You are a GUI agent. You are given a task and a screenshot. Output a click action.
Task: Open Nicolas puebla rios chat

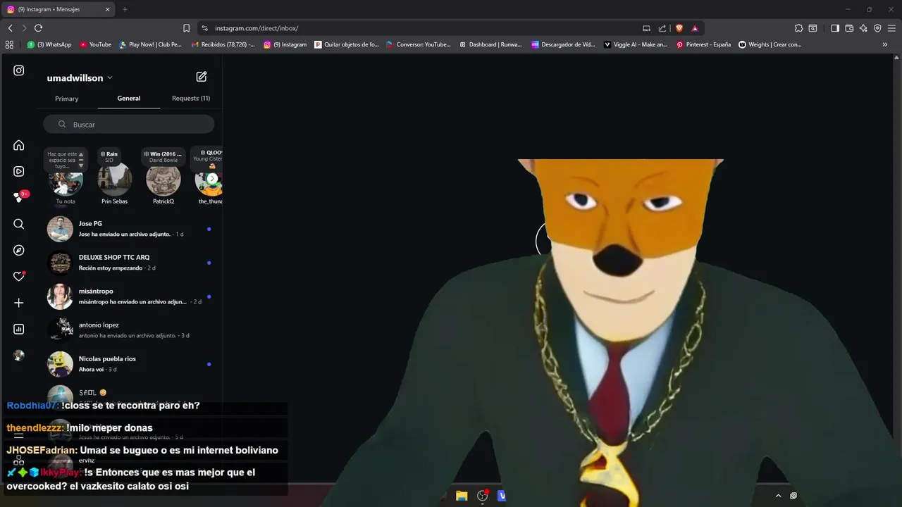tap(130, 364)
